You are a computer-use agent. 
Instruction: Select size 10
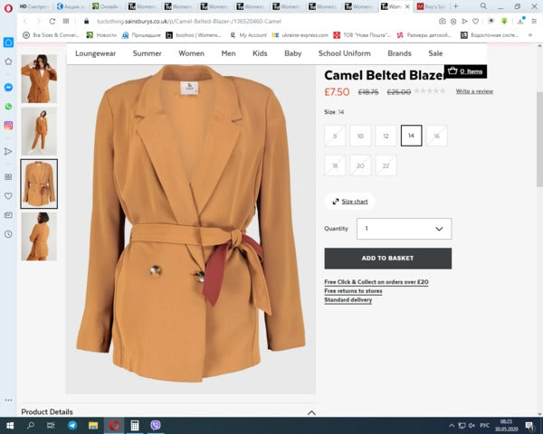360,136
